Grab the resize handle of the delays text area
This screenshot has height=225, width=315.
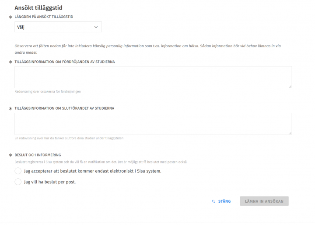click(x=290, y=86)
